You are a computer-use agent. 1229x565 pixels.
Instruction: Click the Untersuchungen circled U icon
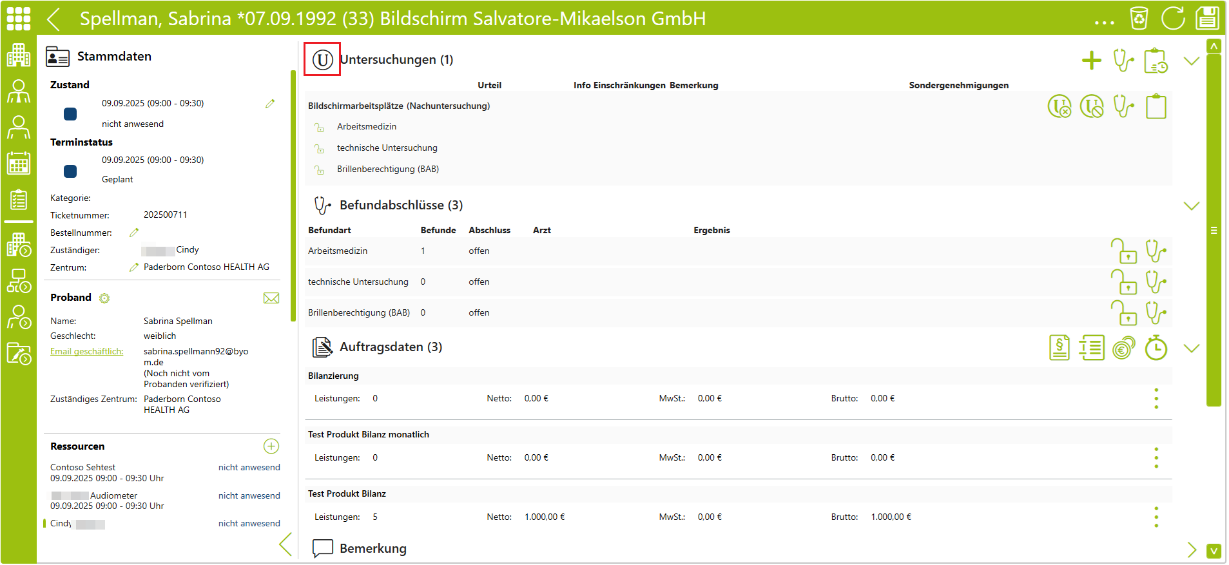coord(322,60)
